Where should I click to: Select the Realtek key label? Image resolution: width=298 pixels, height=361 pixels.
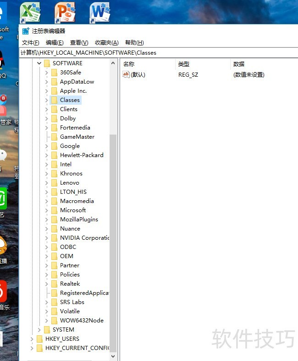click(70, 284)
